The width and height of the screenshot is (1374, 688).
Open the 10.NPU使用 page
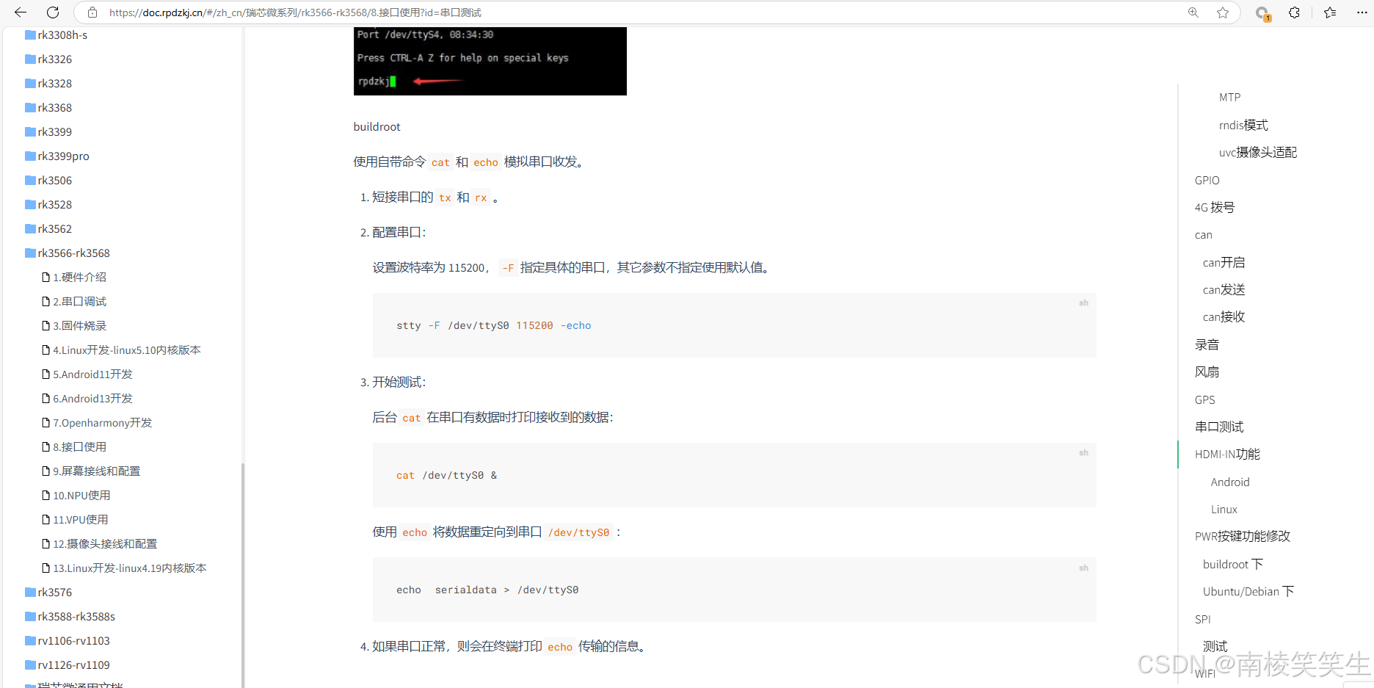tap(76, 495)
